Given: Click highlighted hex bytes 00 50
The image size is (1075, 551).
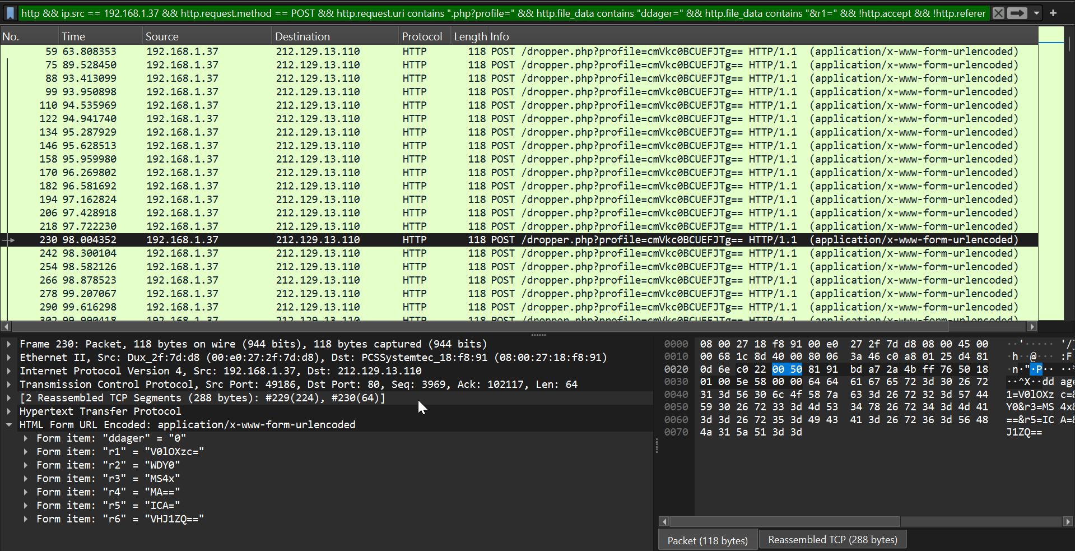Looking at the screenshot, I should click(787, 369).
